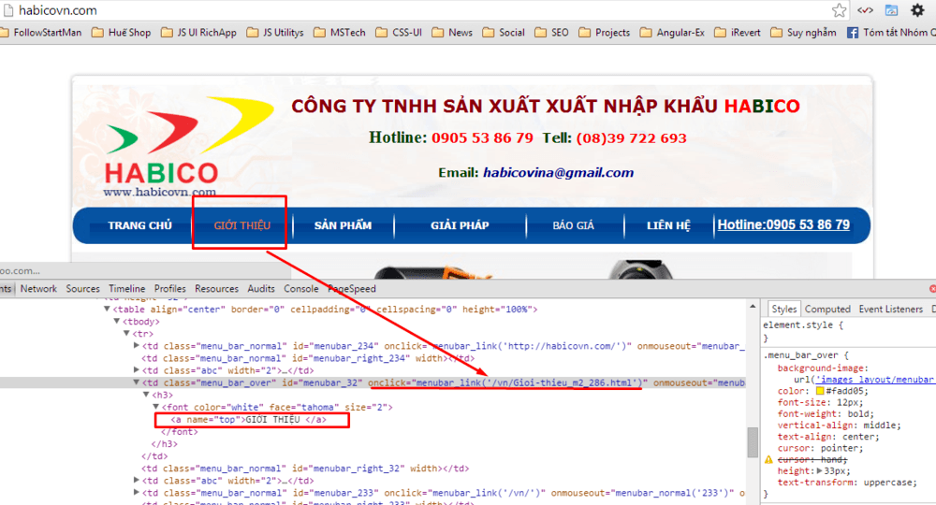Click the .menu_bar_over selector text

(800, 355)
